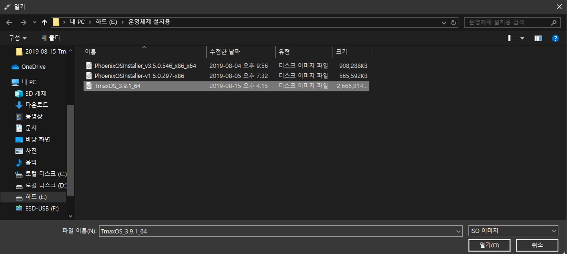This screenshot has width=567, height=254.
Task: Expand address bar history dropdown
Action: [x=444, y=22]
